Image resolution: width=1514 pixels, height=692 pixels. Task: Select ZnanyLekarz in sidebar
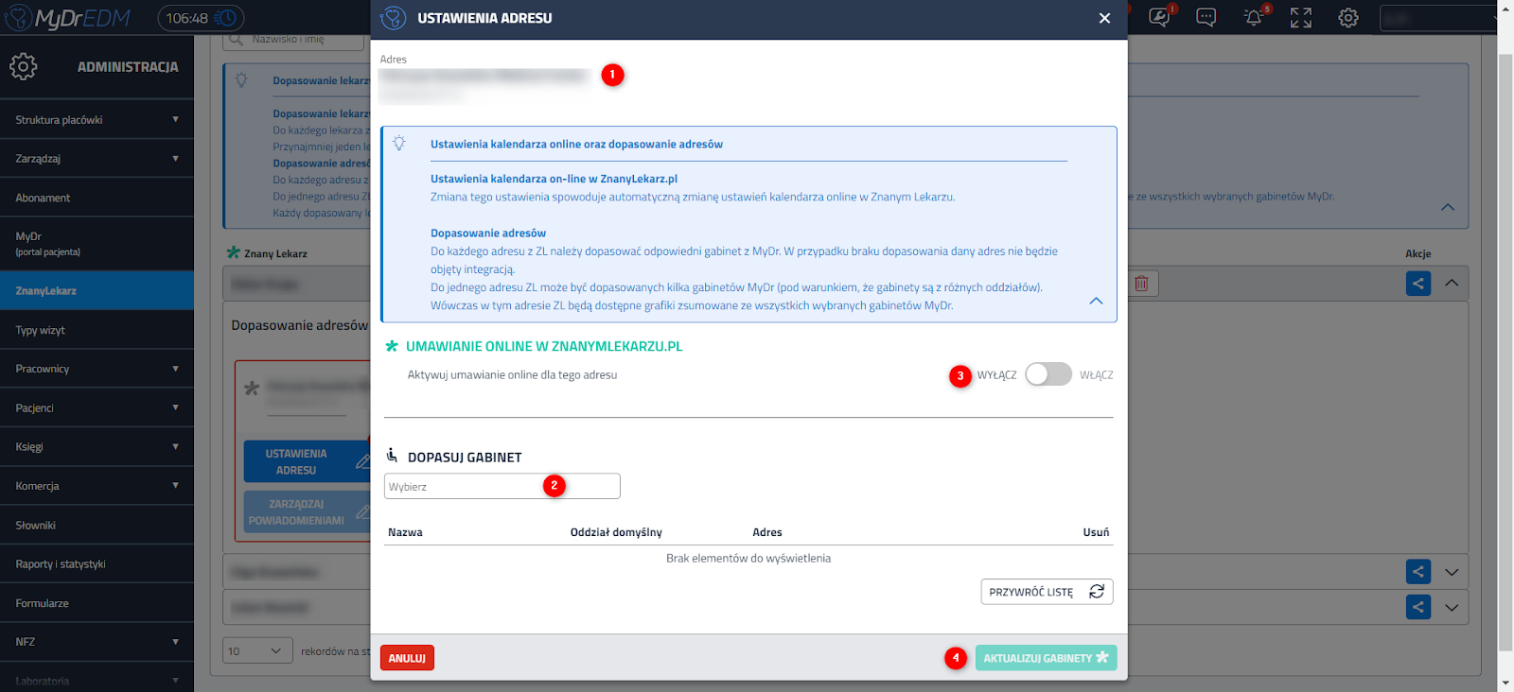97,290
